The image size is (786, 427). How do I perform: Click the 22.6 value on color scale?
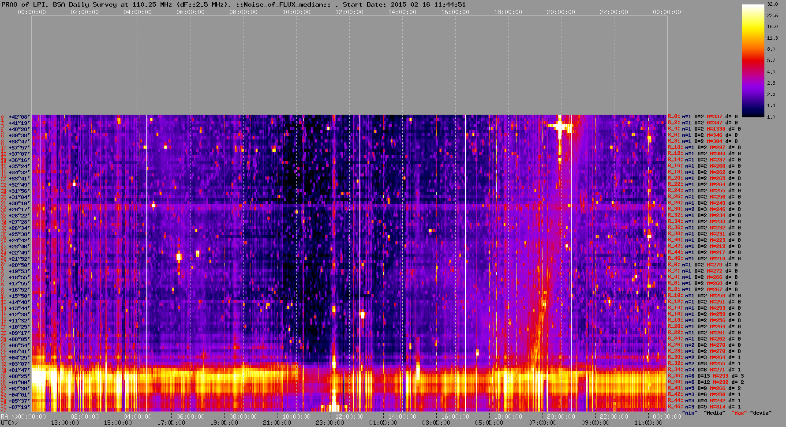[772, 15]
